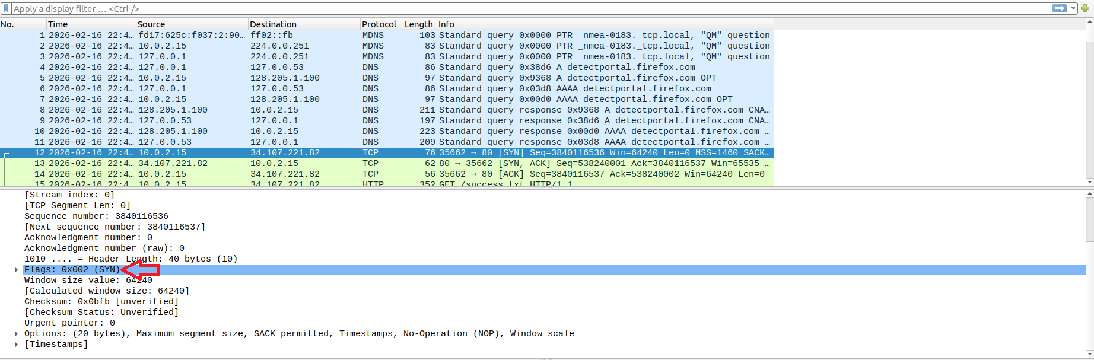The image size is (1094, 360).
Task: Expand the Flags: 0x002 (SYN) tree node
Action: 17,270
